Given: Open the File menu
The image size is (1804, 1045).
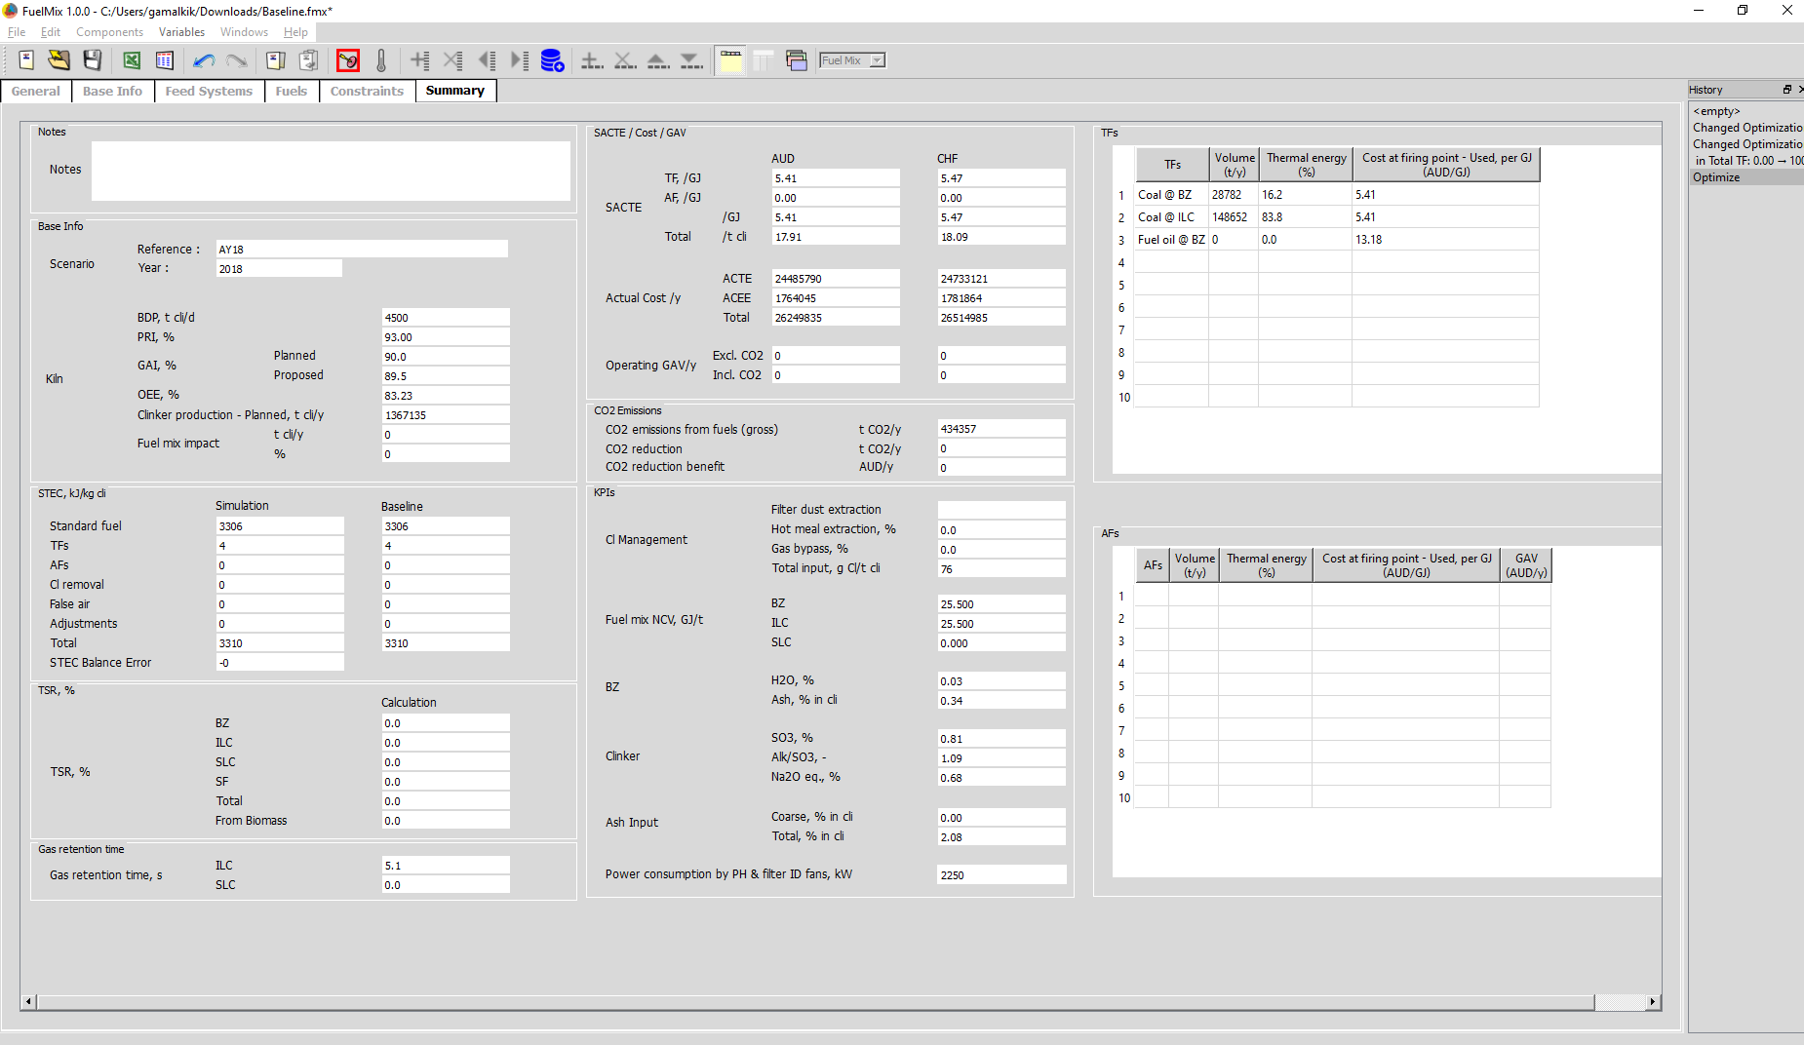Looking at the screenshot, I should 17,32.
